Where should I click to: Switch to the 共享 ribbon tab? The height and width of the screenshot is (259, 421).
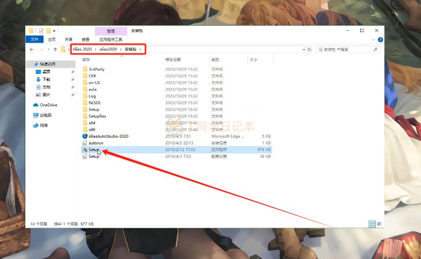pyautogui.click(x=69, y=40)
